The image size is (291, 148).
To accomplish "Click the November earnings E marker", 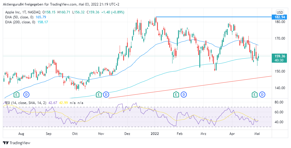I will pyautogui.click(x=99, y=95).
